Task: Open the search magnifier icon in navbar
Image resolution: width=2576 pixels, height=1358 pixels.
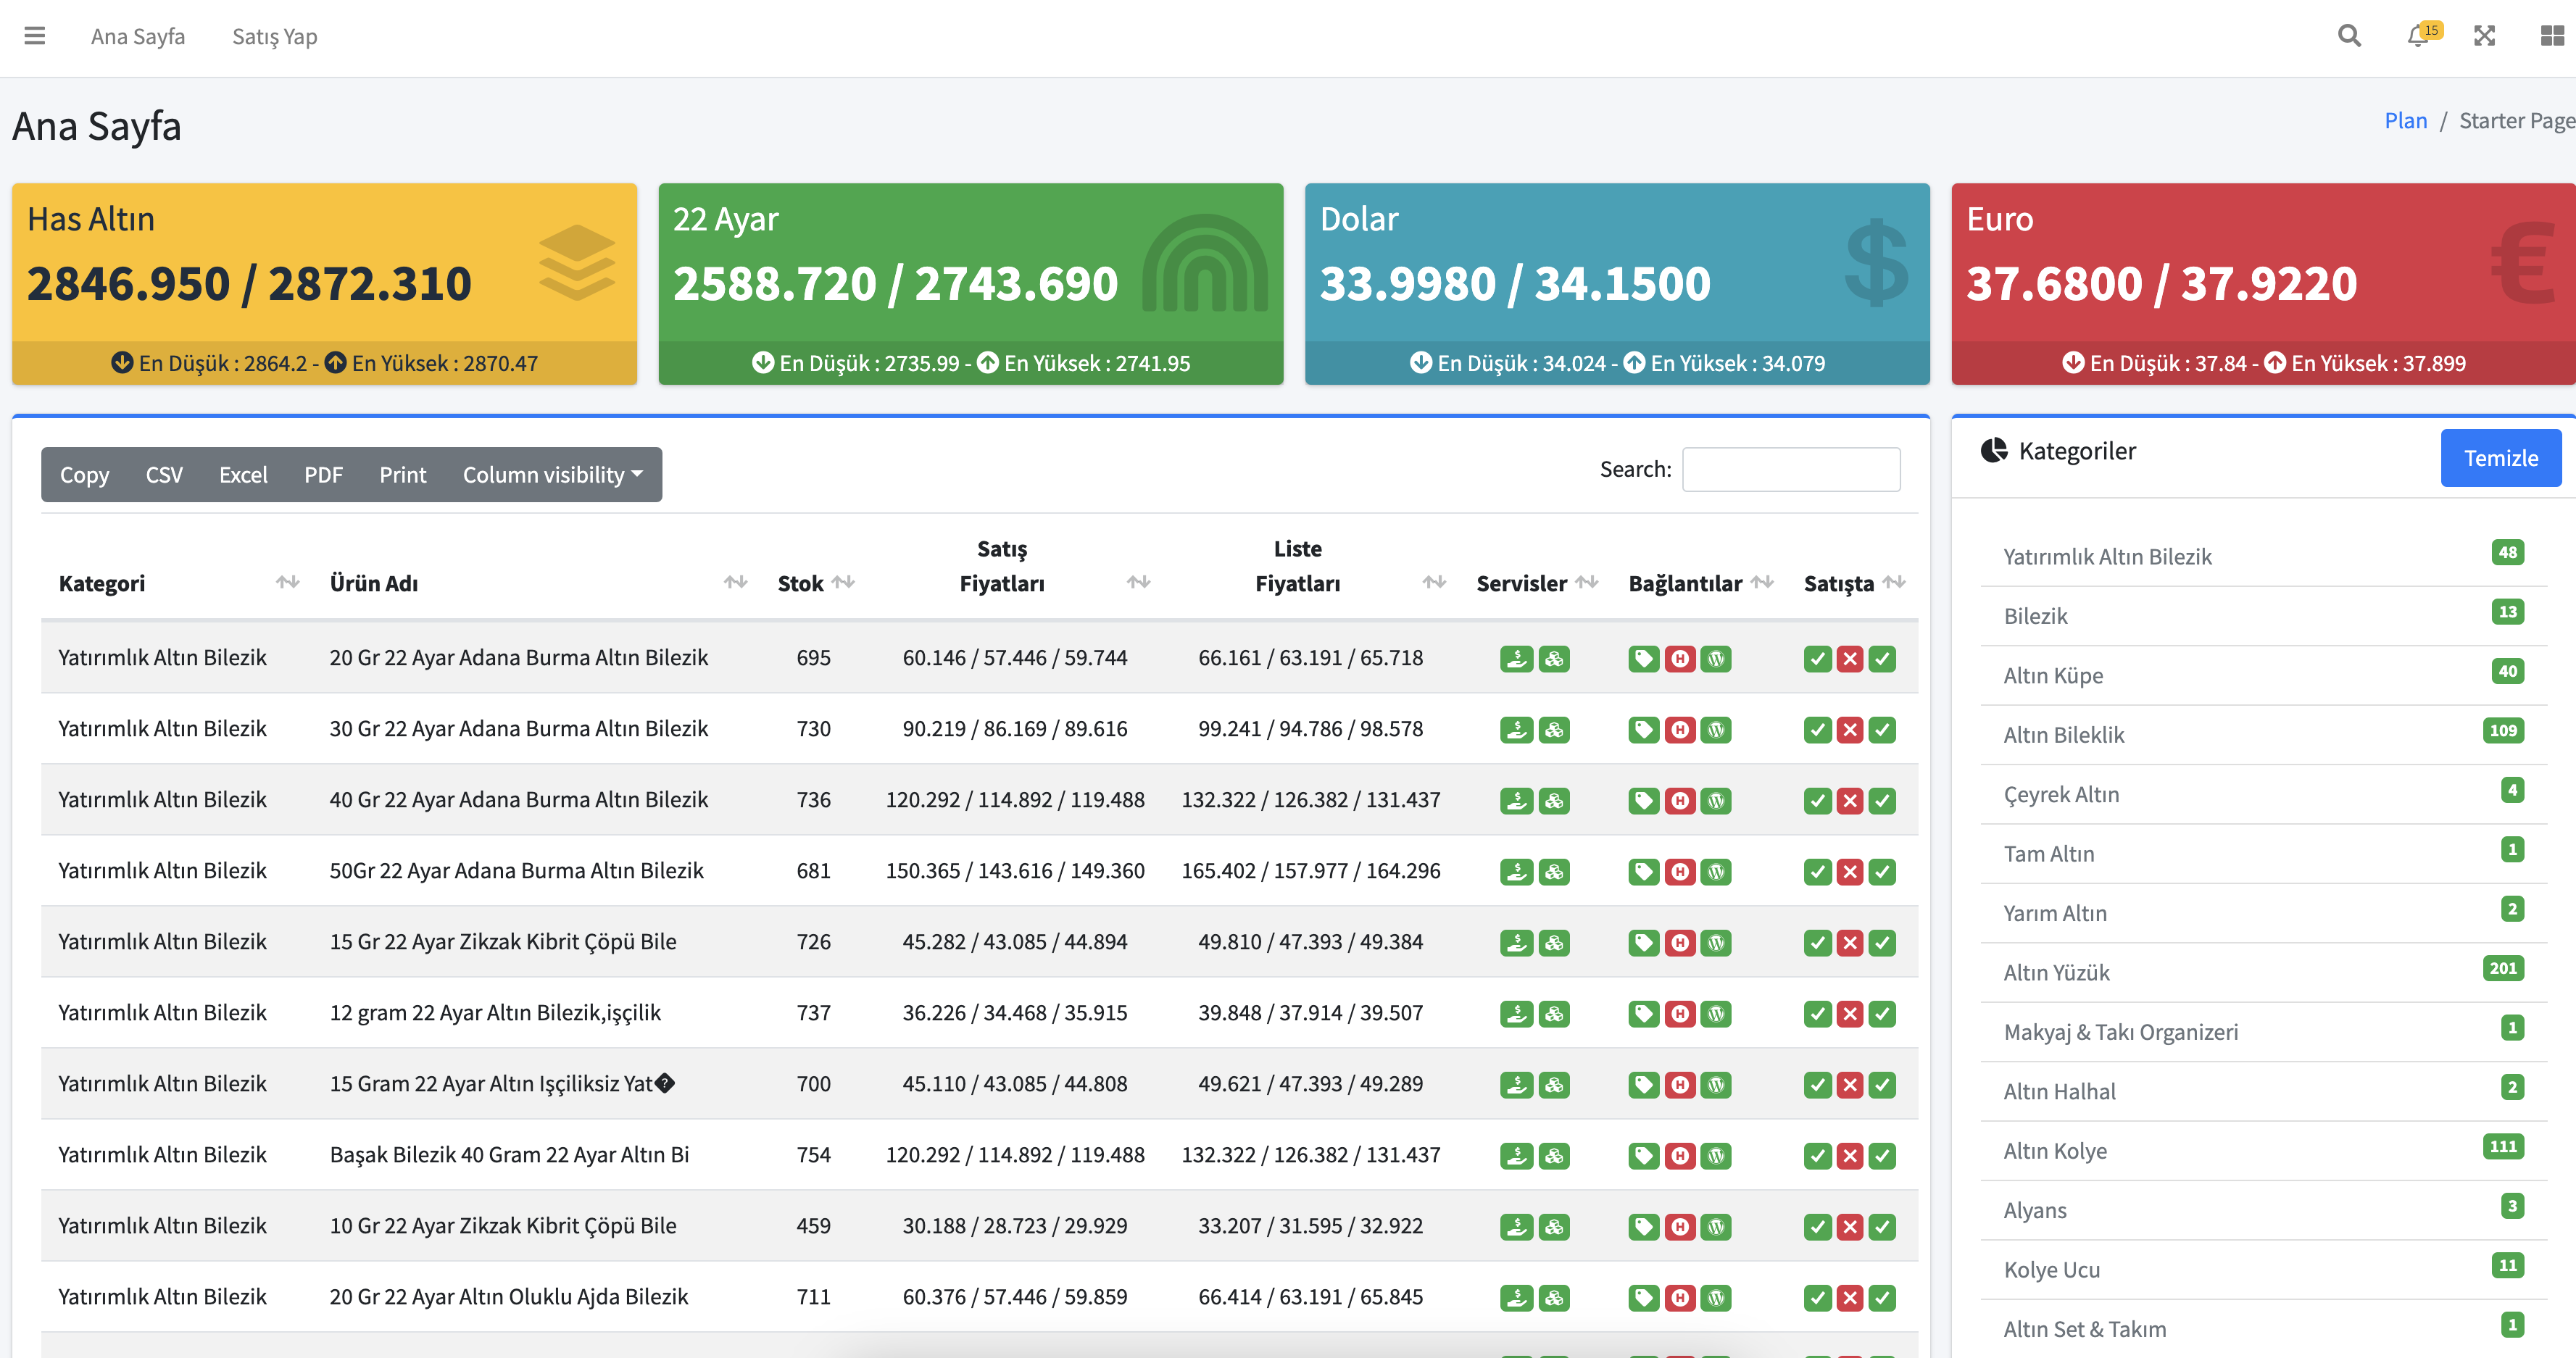Action: [2349, 36]
